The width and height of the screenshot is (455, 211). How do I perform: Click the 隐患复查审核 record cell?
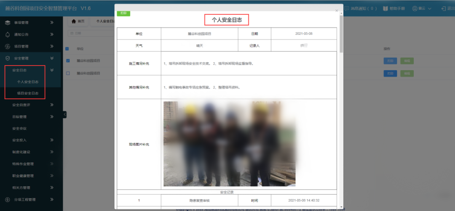click(x=199, y=200)
